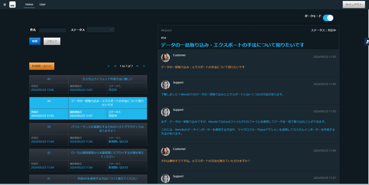The height and width of the screenshot is (185, 369).
Task: Turn off the ダークモード switch
Action: (328, 18)
